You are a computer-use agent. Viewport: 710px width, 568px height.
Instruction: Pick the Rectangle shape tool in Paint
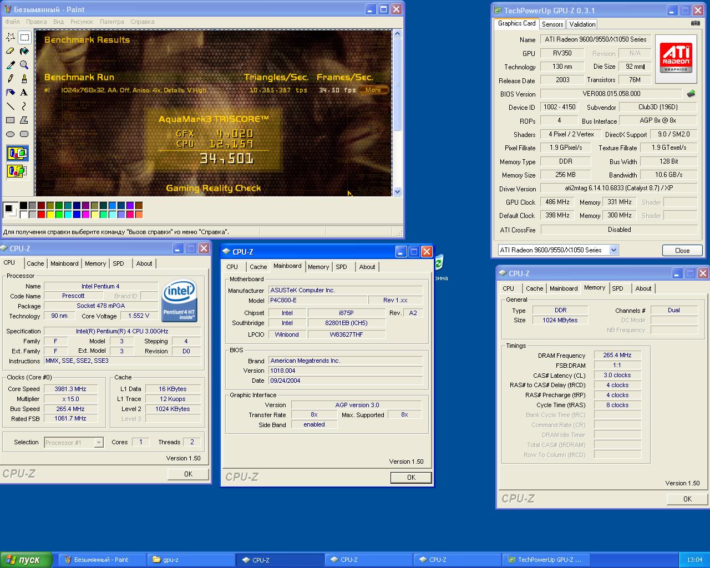tap(11, 120)
